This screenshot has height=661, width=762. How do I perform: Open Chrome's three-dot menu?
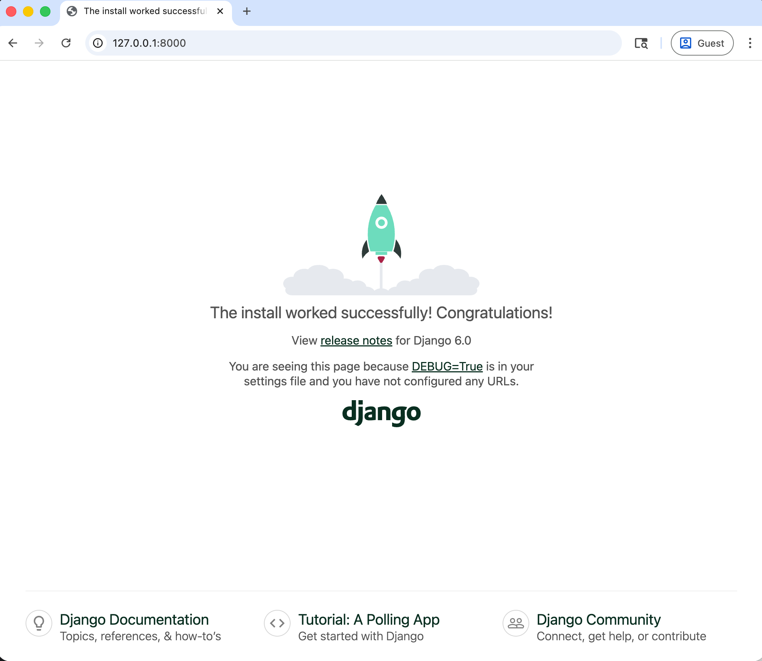[x=750, y=43]
